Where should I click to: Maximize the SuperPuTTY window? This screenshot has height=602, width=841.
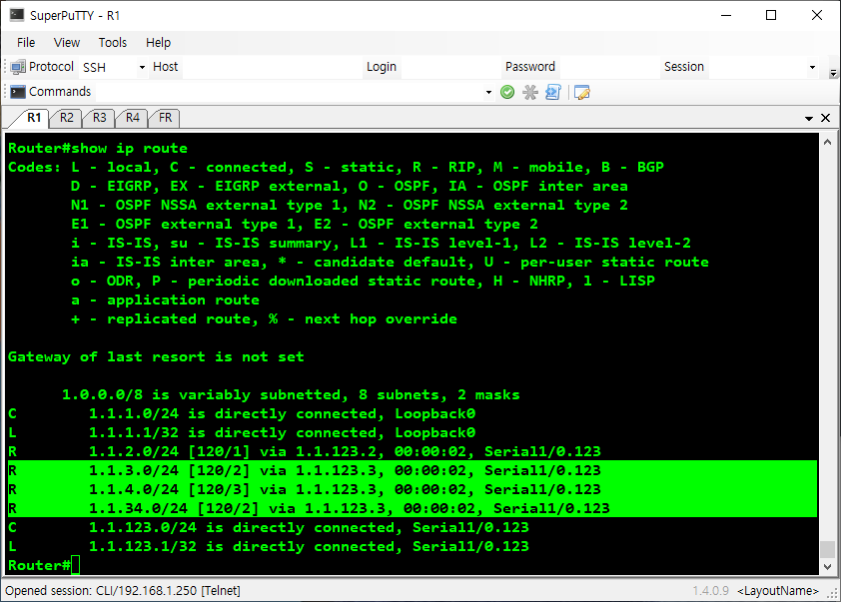771,15
